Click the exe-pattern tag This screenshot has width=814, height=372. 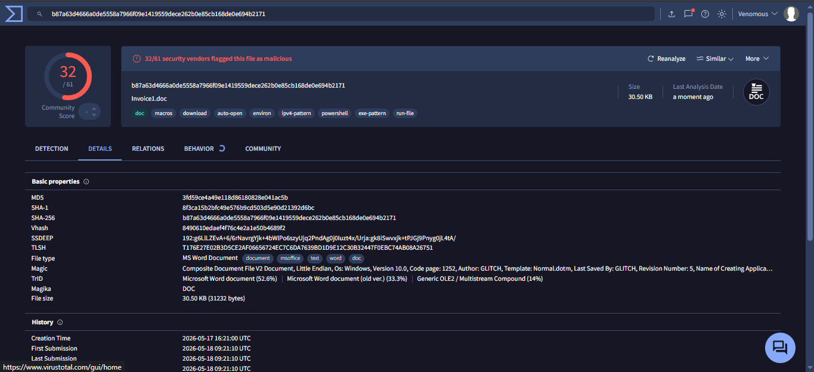(x=372, y=113)
